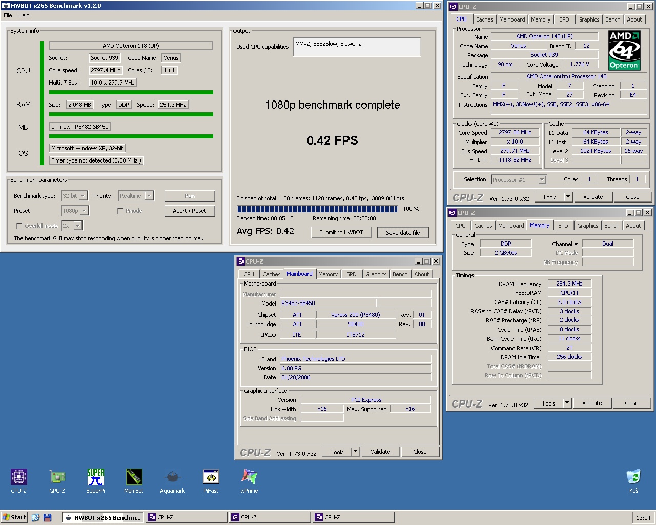Viewport: 656px width, 525px height.
Task: Open the Koš recycle bin icon
Action: 634,481
